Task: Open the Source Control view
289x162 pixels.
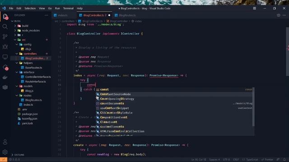Action: 5,36
